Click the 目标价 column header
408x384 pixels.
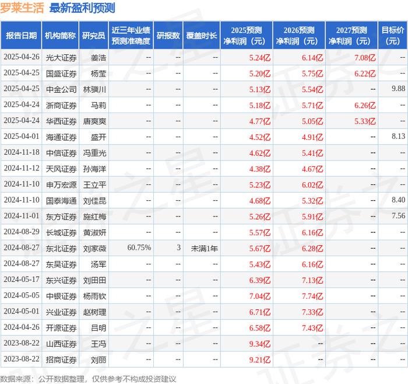click(393, 36)
